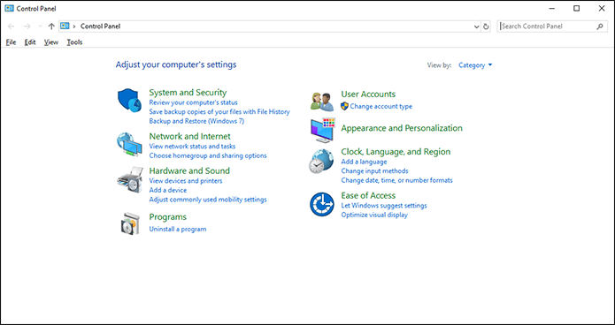The width and height of the screenshot is (615, 325).
Task: Open Network and Internet category heading
Action: click(190, 136)
